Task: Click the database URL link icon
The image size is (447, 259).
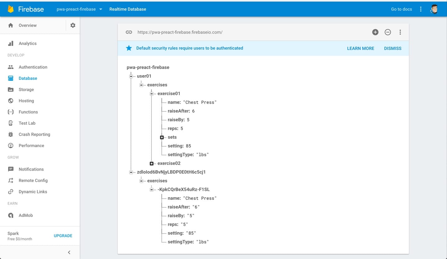Action: pos(129,32)
